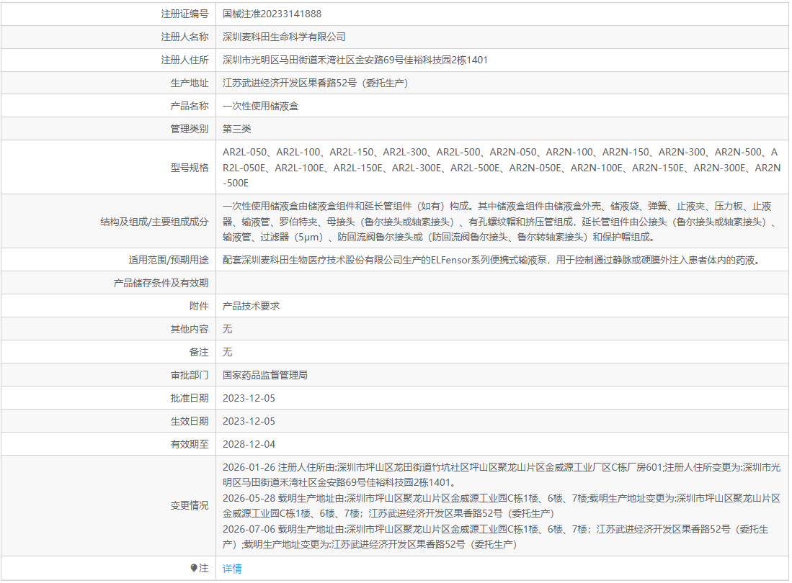Screen dimensions: 792x583
Task: Select the 适用范围/预期用途 label
Action: coord(169,260)
